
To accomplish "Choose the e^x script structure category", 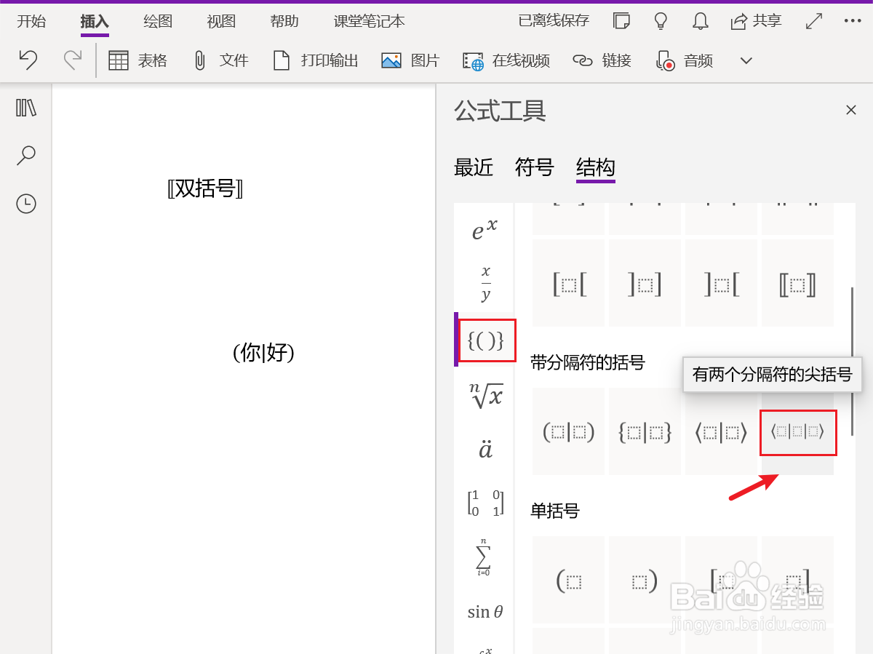I will tap(485, 230).
